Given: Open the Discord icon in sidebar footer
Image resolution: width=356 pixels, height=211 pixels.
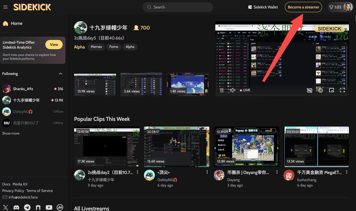Looking at the screenshot, I should tap(16, 207).
